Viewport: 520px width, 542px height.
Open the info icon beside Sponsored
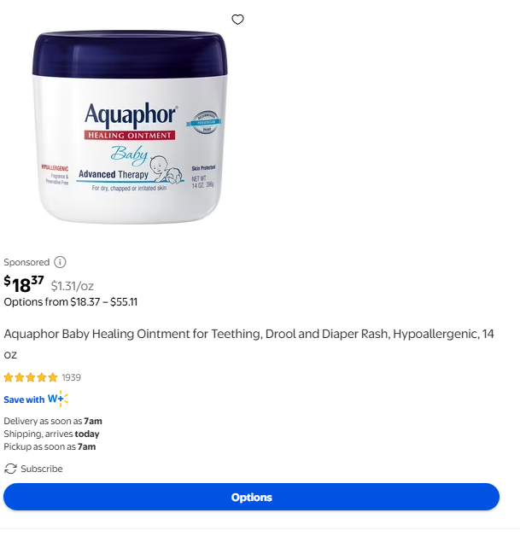pos(60,262)
